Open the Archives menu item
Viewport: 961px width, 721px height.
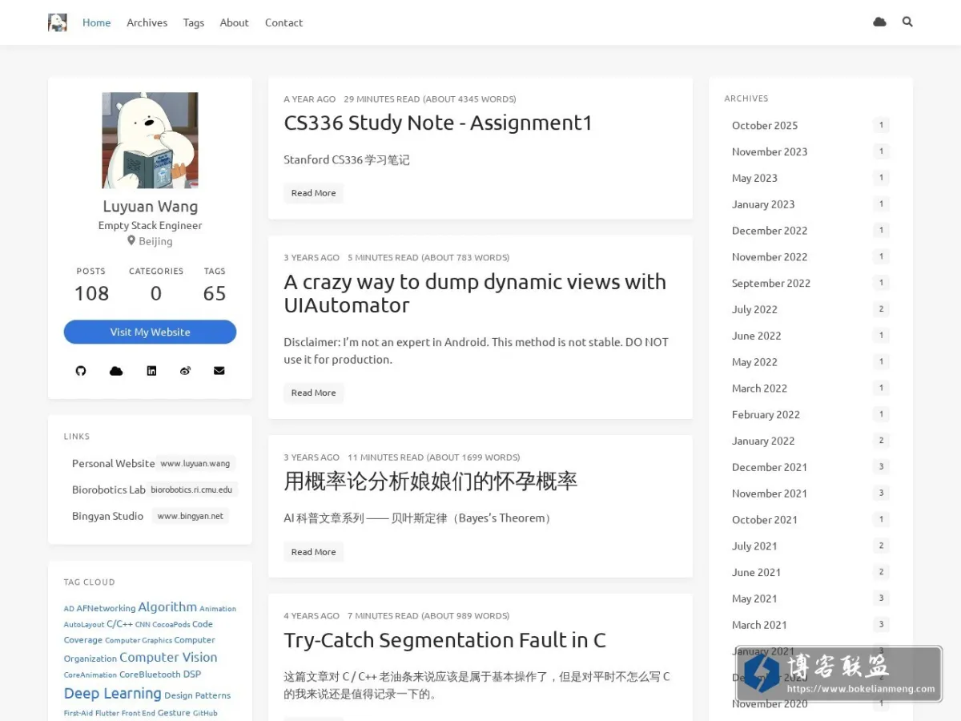tap(147, 22)
